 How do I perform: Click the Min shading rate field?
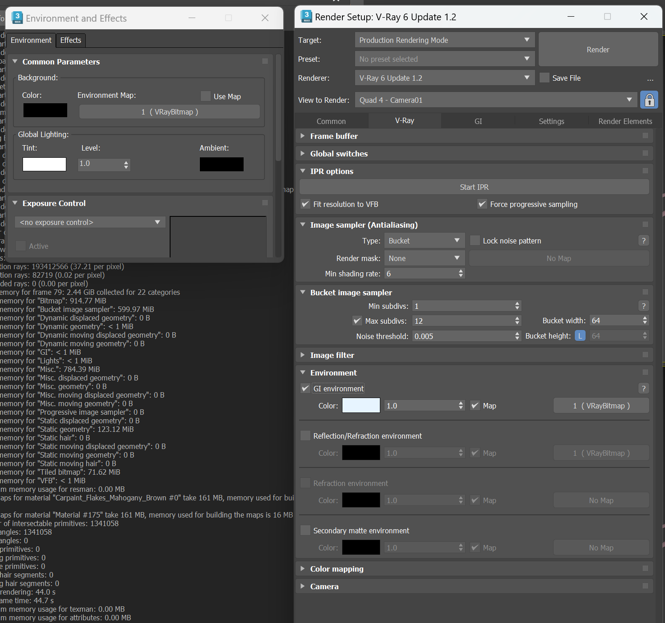[421, 273]
